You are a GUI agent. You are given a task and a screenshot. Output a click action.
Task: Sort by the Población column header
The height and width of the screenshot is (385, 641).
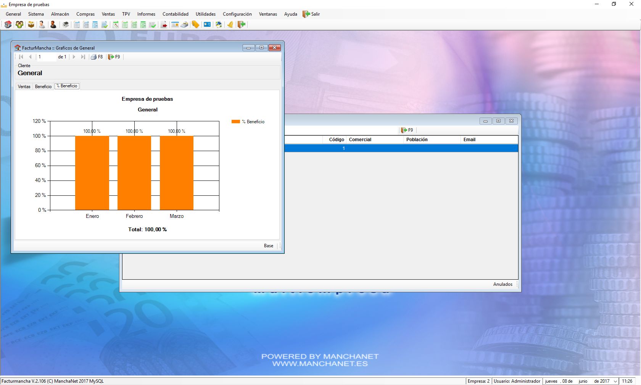pos(417,140)
